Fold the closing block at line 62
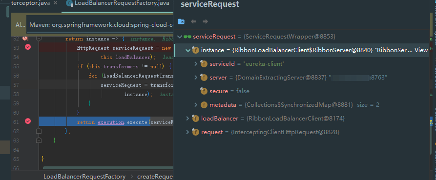This screenshot has width=436, height=180. (x=39, y=131)
